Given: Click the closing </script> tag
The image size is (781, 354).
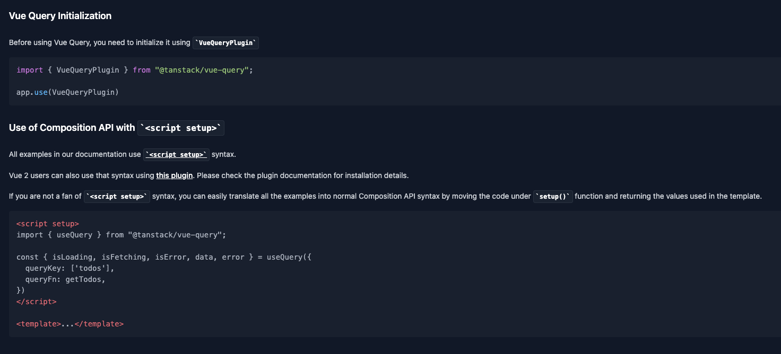Looking at the screenshot, I should pyautogui.click(x=36, y=302).
